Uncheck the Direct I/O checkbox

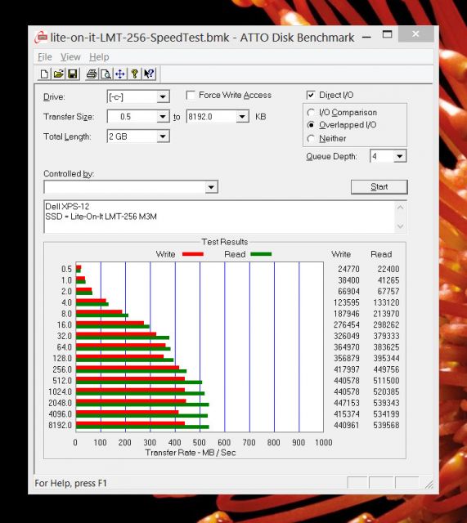311,96
